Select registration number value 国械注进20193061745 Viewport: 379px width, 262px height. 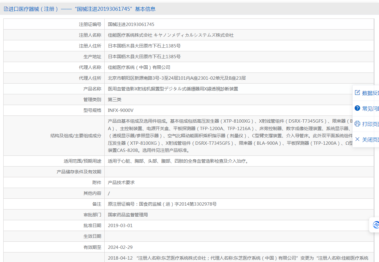(x=131, y=24)
